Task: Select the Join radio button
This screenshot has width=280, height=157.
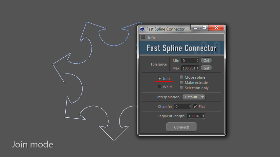Action: [160, 78]
